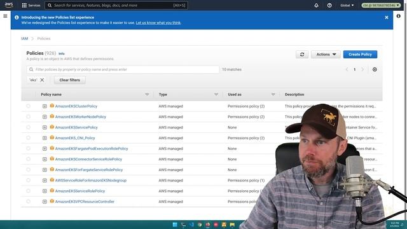Select the AWSServiceRoleForAmazonEKSNodegroup radio button
Image resolution: width=407 pixels, height=229 pixels.
pyautogui.click(x=28, y=180)
